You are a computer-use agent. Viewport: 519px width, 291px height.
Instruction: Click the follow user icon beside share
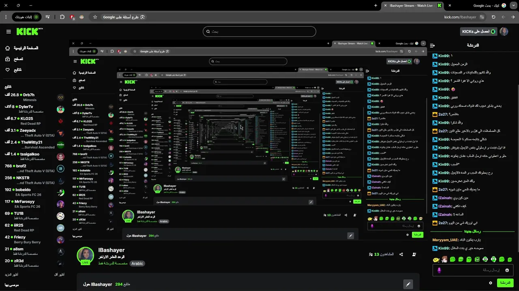pyautogui.click(x=414, y=254)
